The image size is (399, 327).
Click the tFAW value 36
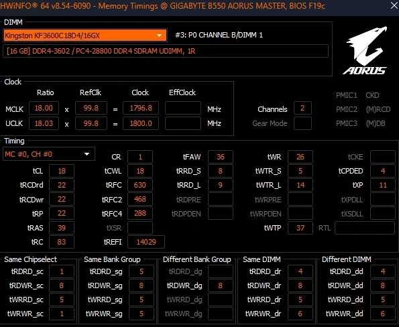pyautogui.click(x=221, y=157)
